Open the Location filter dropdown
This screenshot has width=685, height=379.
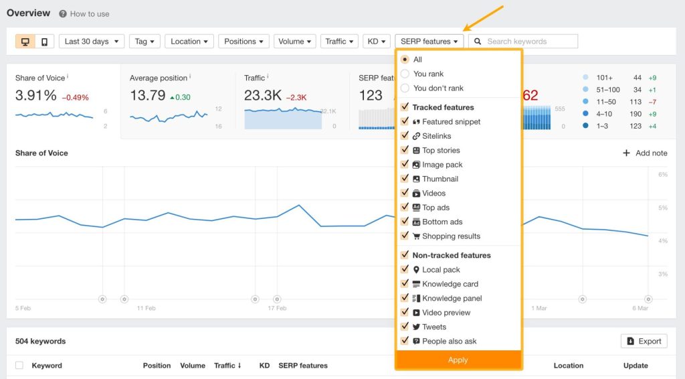189,42
